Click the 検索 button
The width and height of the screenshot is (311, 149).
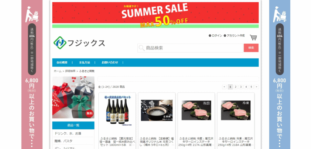[x=251, y=48]
